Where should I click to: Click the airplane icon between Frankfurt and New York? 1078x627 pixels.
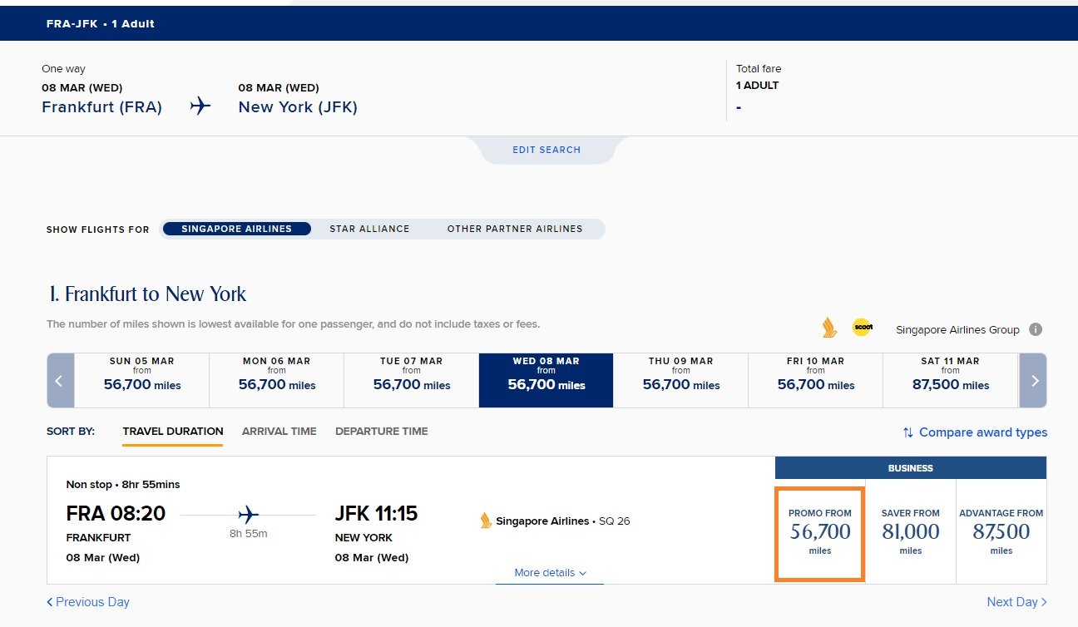point(200,106)
